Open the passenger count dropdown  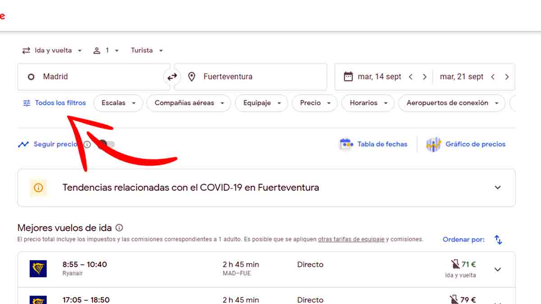tap(106, 50)
